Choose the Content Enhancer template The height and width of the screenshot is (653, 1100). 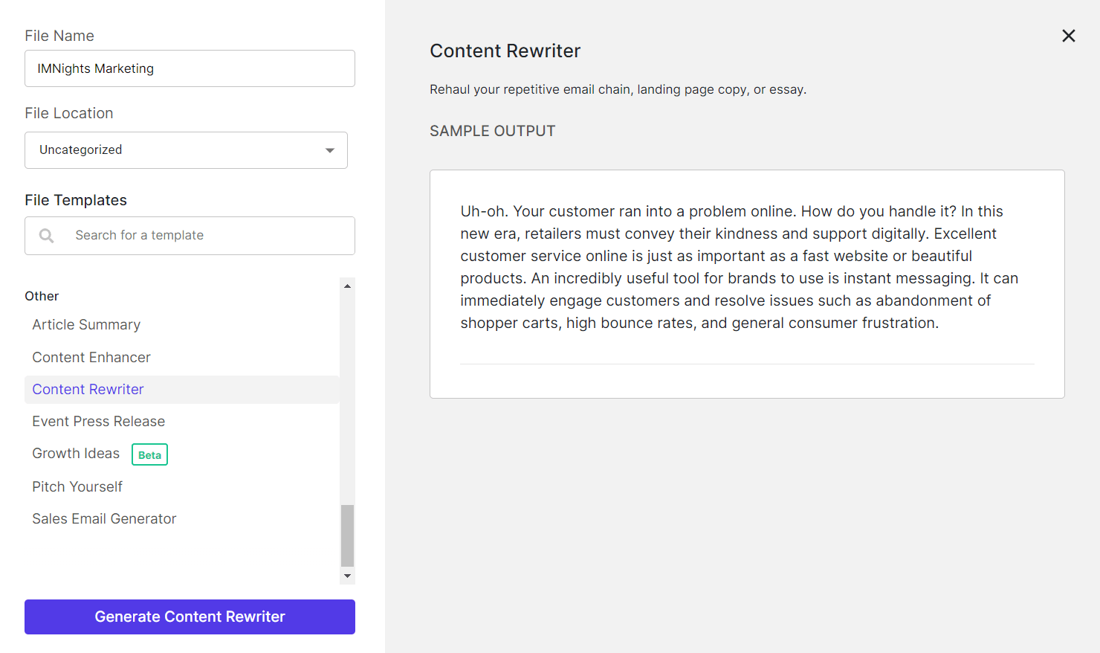click(91, 358)
